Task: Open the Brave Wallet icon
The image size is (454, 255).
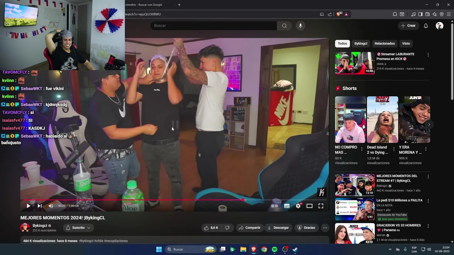Action: coord(427,14)
